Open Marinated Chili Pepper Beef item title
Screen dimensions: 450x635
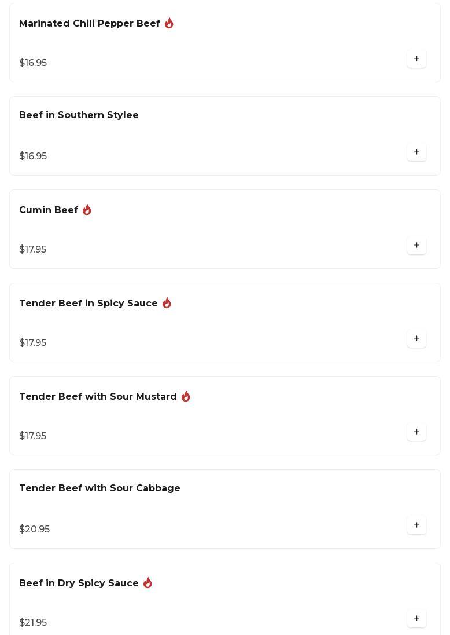pos(90,24)
